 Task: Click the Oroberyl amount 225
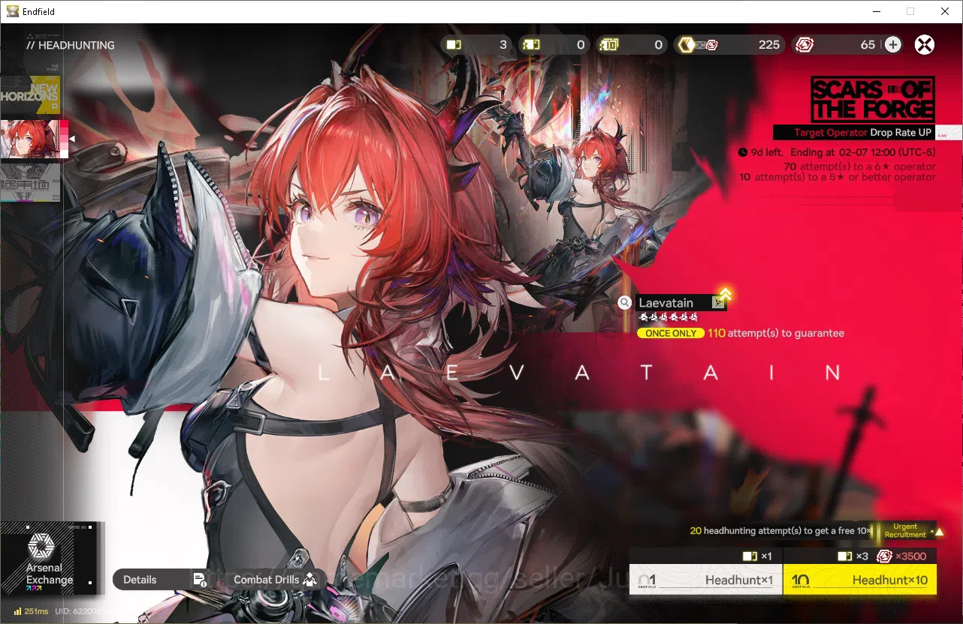(x=768, y=45)
